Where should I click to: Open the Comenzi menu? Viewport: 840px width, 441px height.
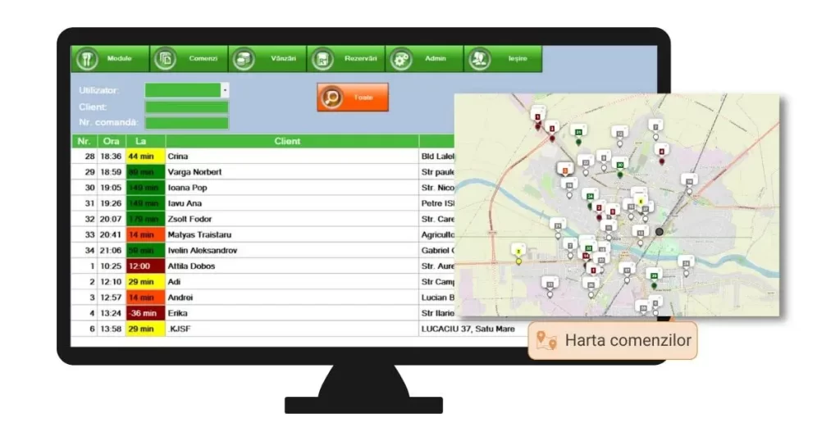(189, 59)
